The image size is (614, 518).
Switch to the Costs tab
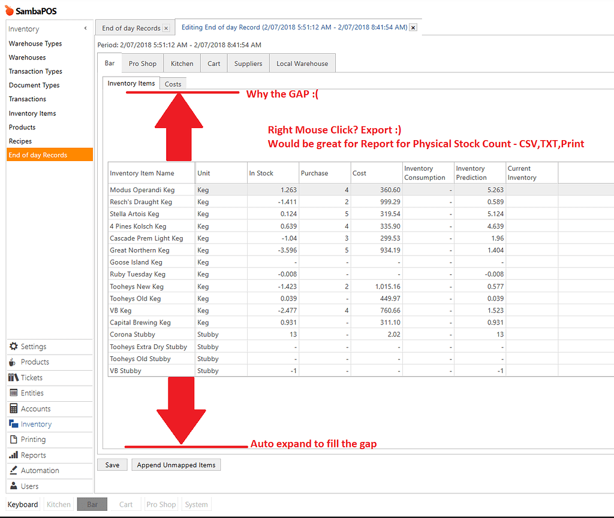point(173,84)
